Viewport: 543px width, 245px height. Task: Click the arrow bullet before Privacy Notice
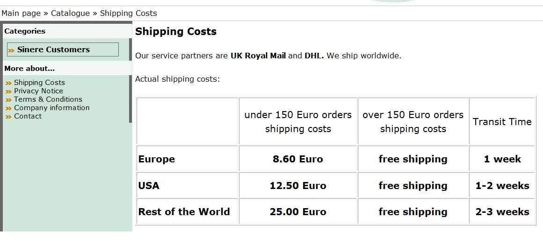[8, 91]
